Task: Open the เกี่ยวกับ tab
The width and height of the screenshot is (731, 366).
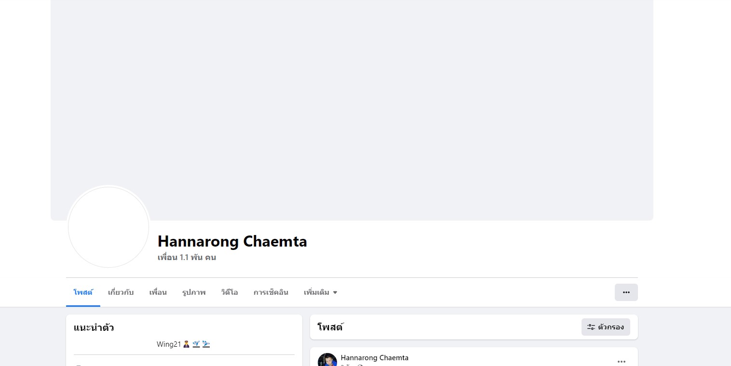Action: pyautogui.click(x=121, y=292)
